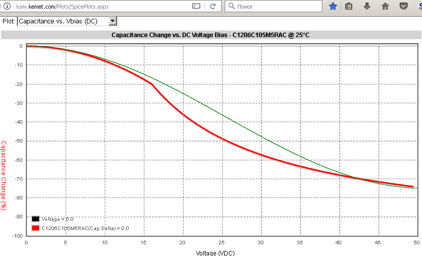The height and width of the screenshot is (256, 422).
Task: Click the black Voltage legend swatch
Action: pyautogui.click(x=36, y=219)
